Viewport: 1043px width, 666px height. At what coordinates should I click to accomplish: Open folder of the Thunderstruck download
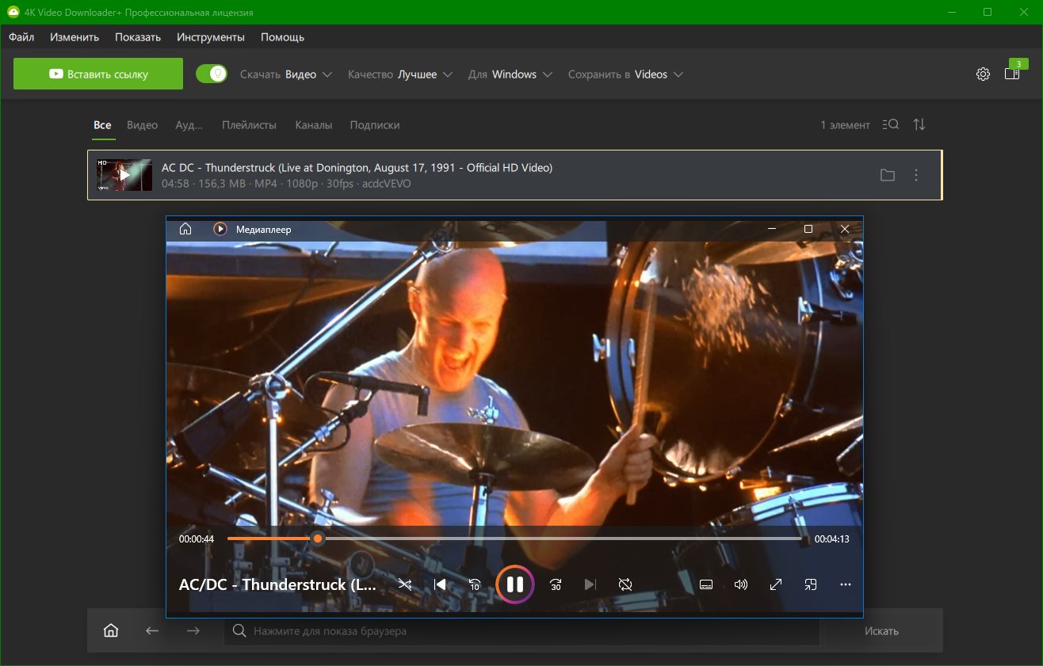pos(888,175)
